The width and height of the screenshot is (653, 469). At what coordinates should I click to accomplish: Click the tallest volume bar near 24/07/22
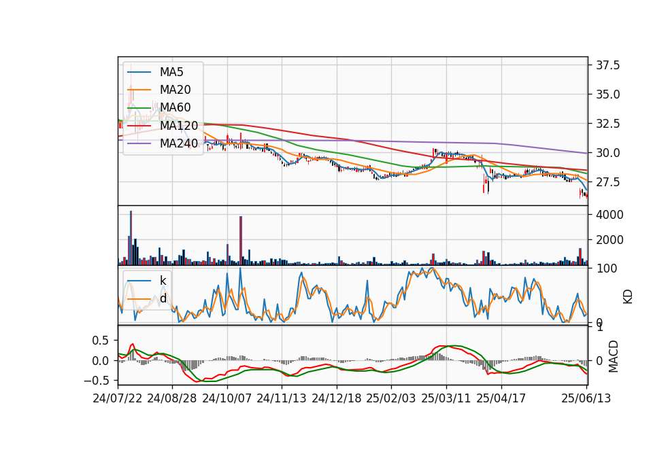coord(131,238)
